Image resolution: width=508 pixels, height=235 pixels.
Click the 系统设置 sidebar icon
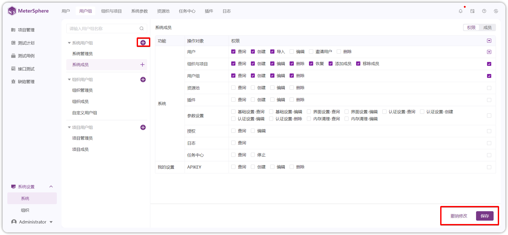[13, 187]
